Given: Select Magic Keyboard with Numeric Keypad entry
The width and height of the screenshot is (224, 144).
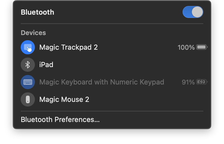Looking at the screenshot, I should (102, 82).
